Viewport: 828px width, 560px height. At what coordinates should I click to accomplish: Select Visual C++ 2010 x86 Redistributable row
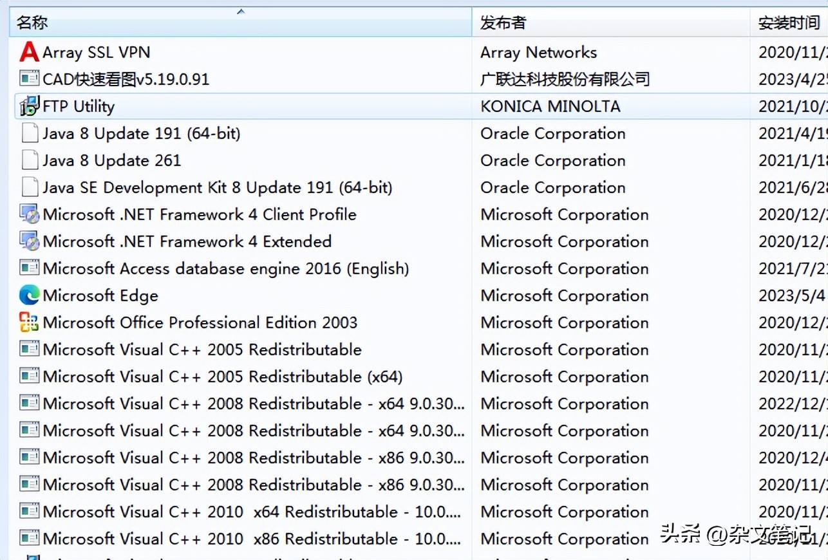pos(251,539)
